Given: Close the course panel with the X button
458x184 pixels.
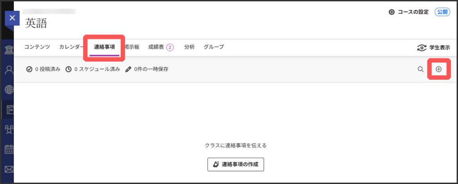Looking at the screenshot, I should tap(12, 18).
